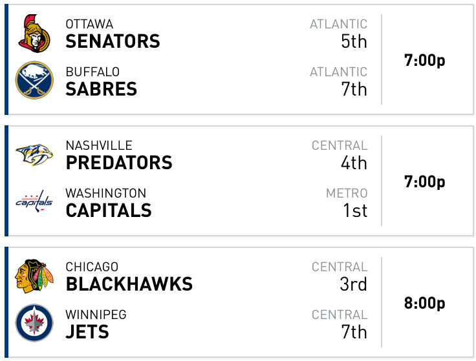Click the Blackhawks Central 3rd standing
Viewport: 476px width, 361px height.
coord(340,276)
